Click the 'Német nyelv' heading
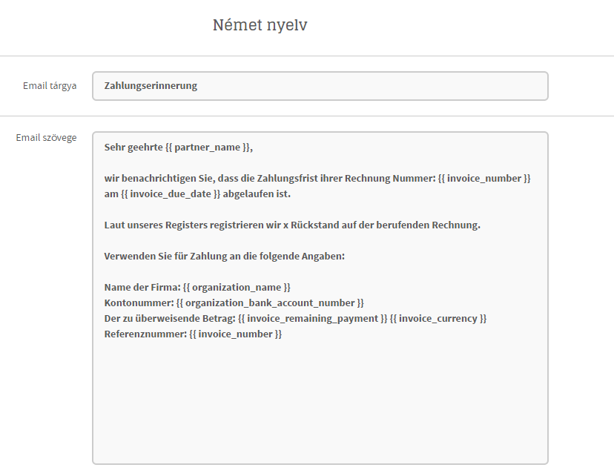 coord(260,25)
